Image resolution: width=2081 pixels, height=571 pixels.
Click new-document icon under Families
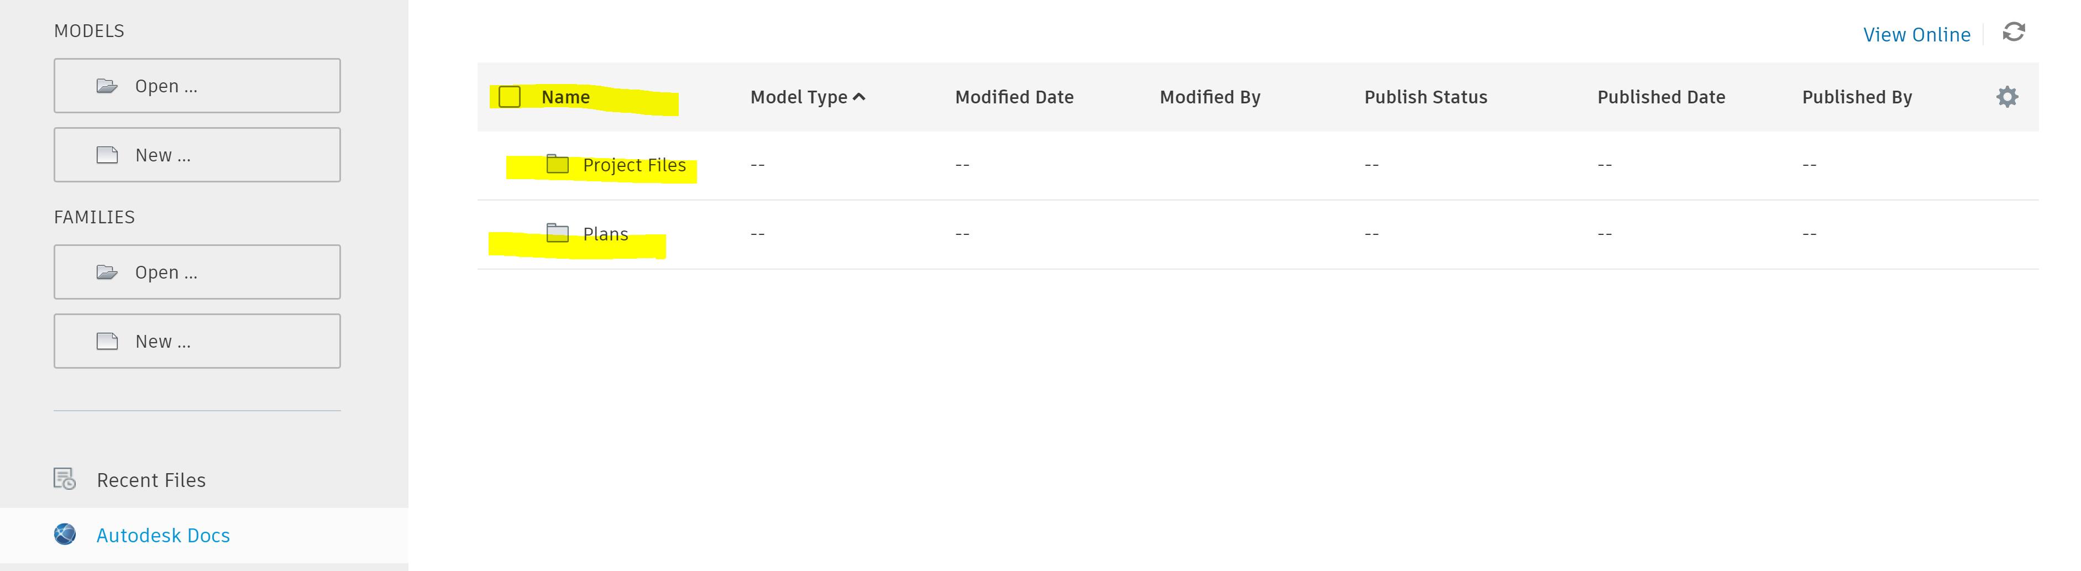tap(107, 341)
